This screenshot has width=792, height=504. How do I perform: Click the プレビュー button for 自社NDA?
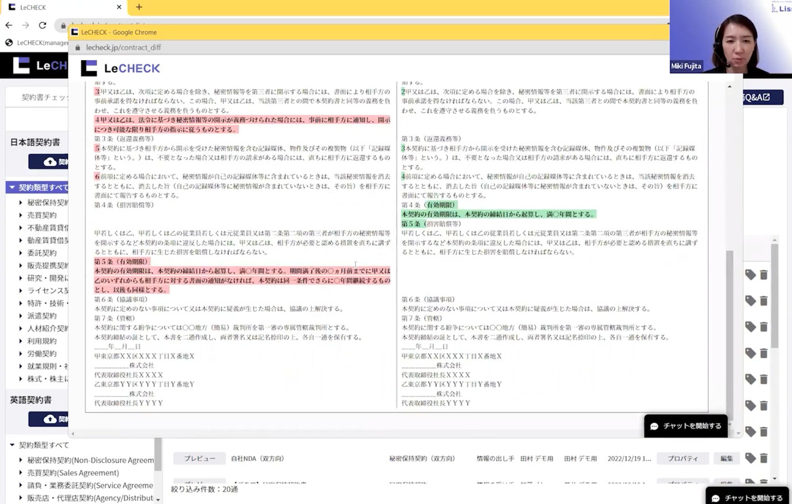(199, 458)
